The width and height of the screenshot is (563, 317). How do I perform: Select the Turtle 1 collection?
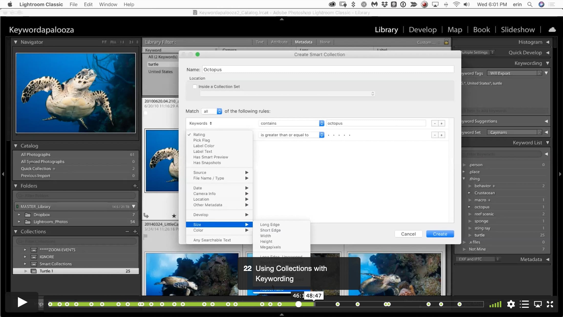tap(76, 271)
